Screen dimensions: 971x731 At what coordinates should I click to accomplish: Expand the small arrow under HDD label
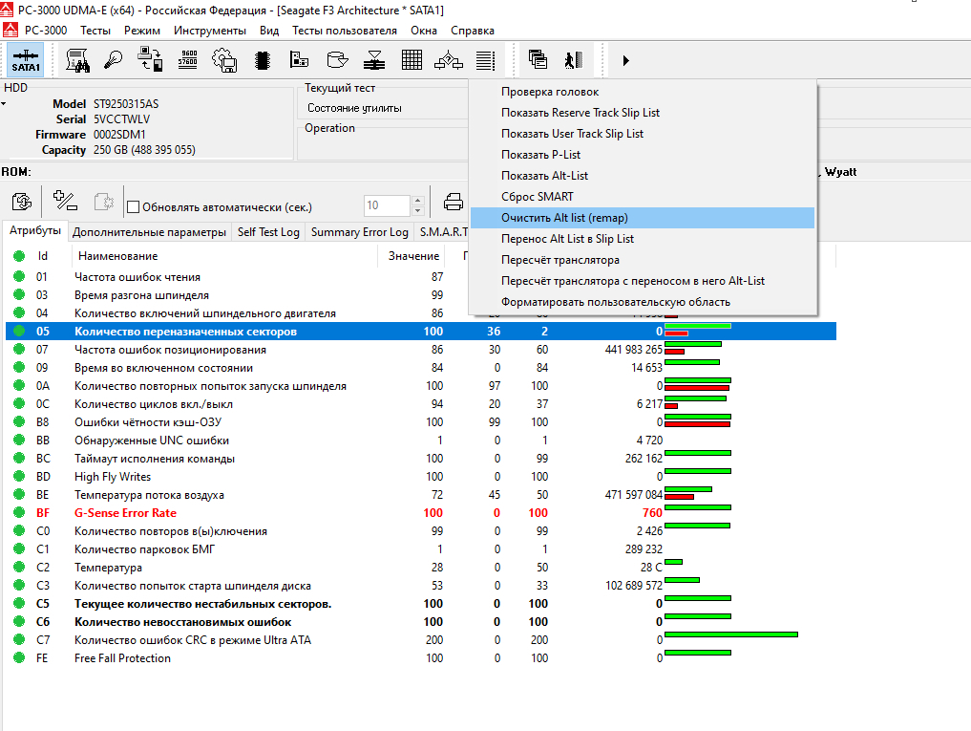click(4, 102)
